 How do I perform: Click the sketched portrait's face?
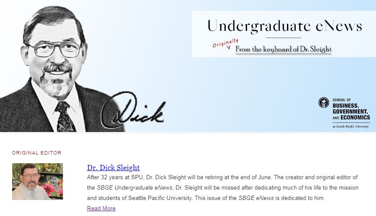(56, 57)
